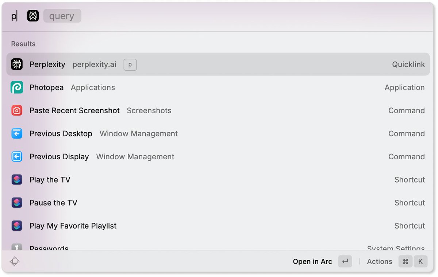Click the Return key icon in bottom bar
Viewport: 438px width, 277px height.
[345, 261]
